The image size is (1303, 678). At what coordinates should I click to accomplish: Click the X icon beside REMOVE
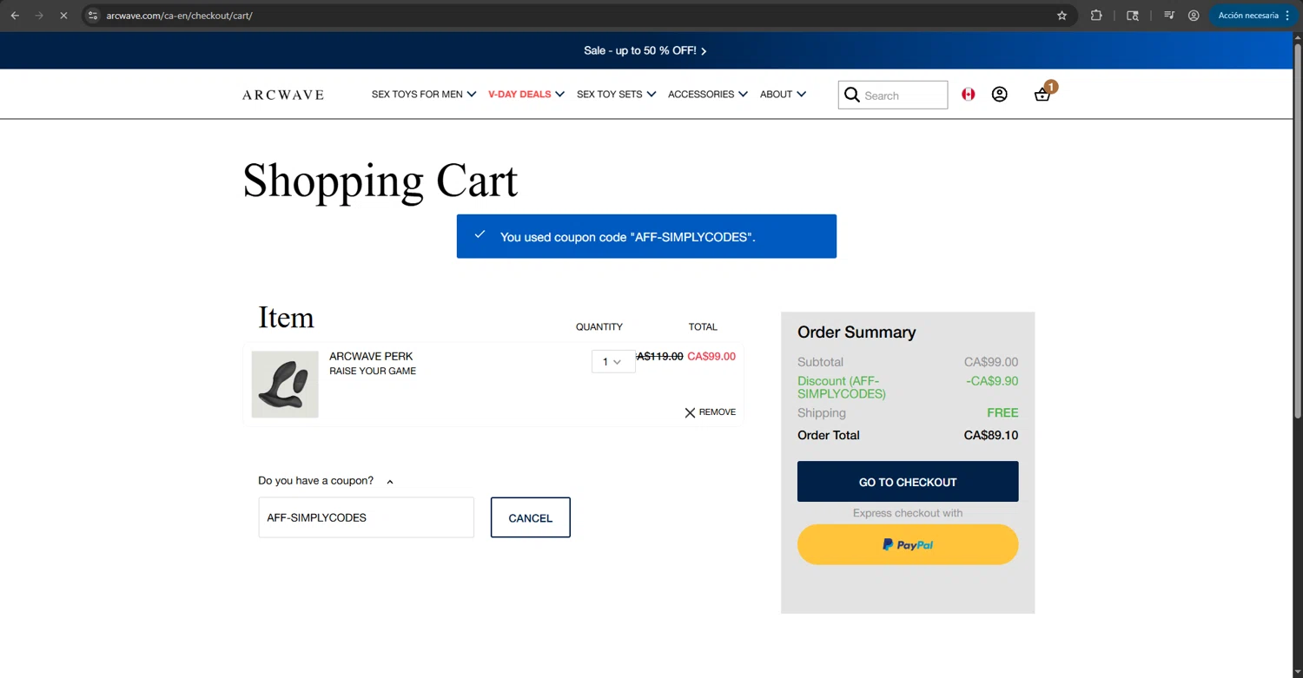pyautogui.click(x=690, y=412)
